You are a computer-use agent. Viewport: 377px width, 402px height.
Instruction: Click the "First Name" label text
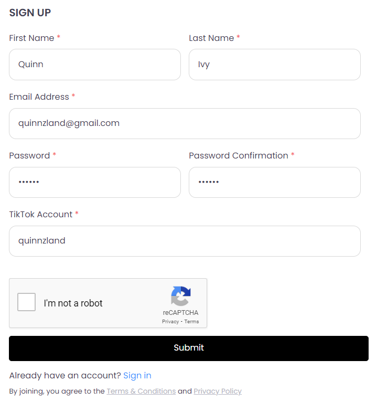(32, 38)
